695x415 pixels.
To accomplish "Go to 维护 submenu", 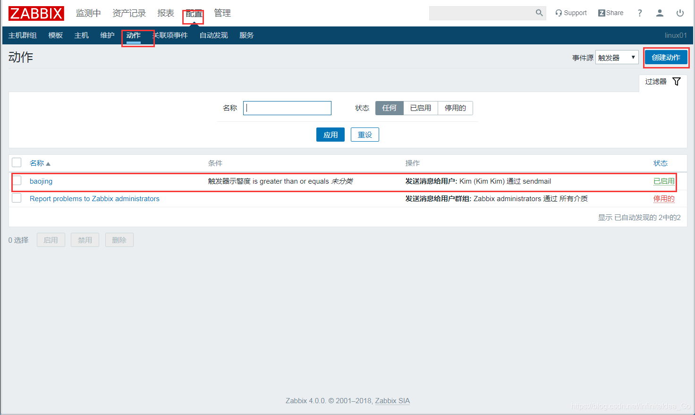I will coord(108,35).
